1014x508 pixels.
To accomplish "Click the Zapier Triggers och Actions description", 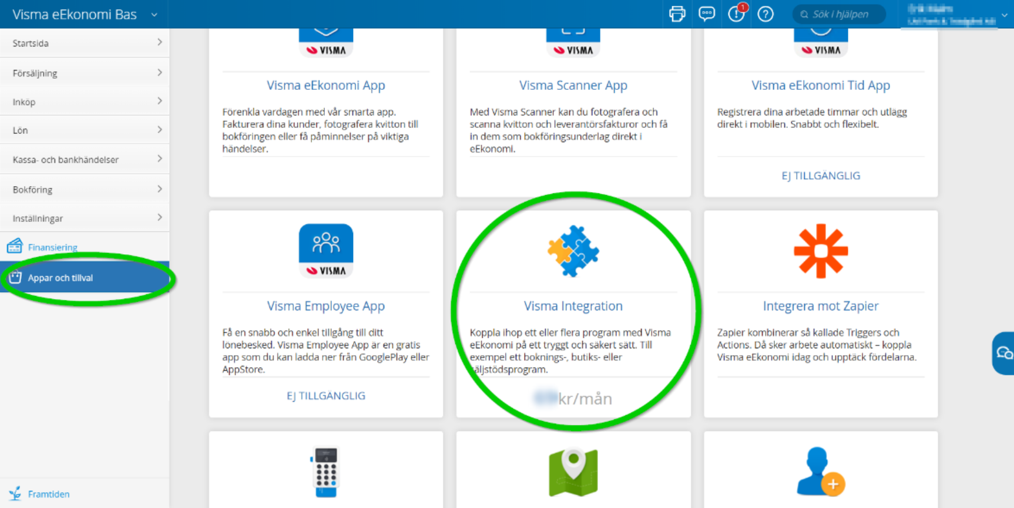I will point(817,345).
